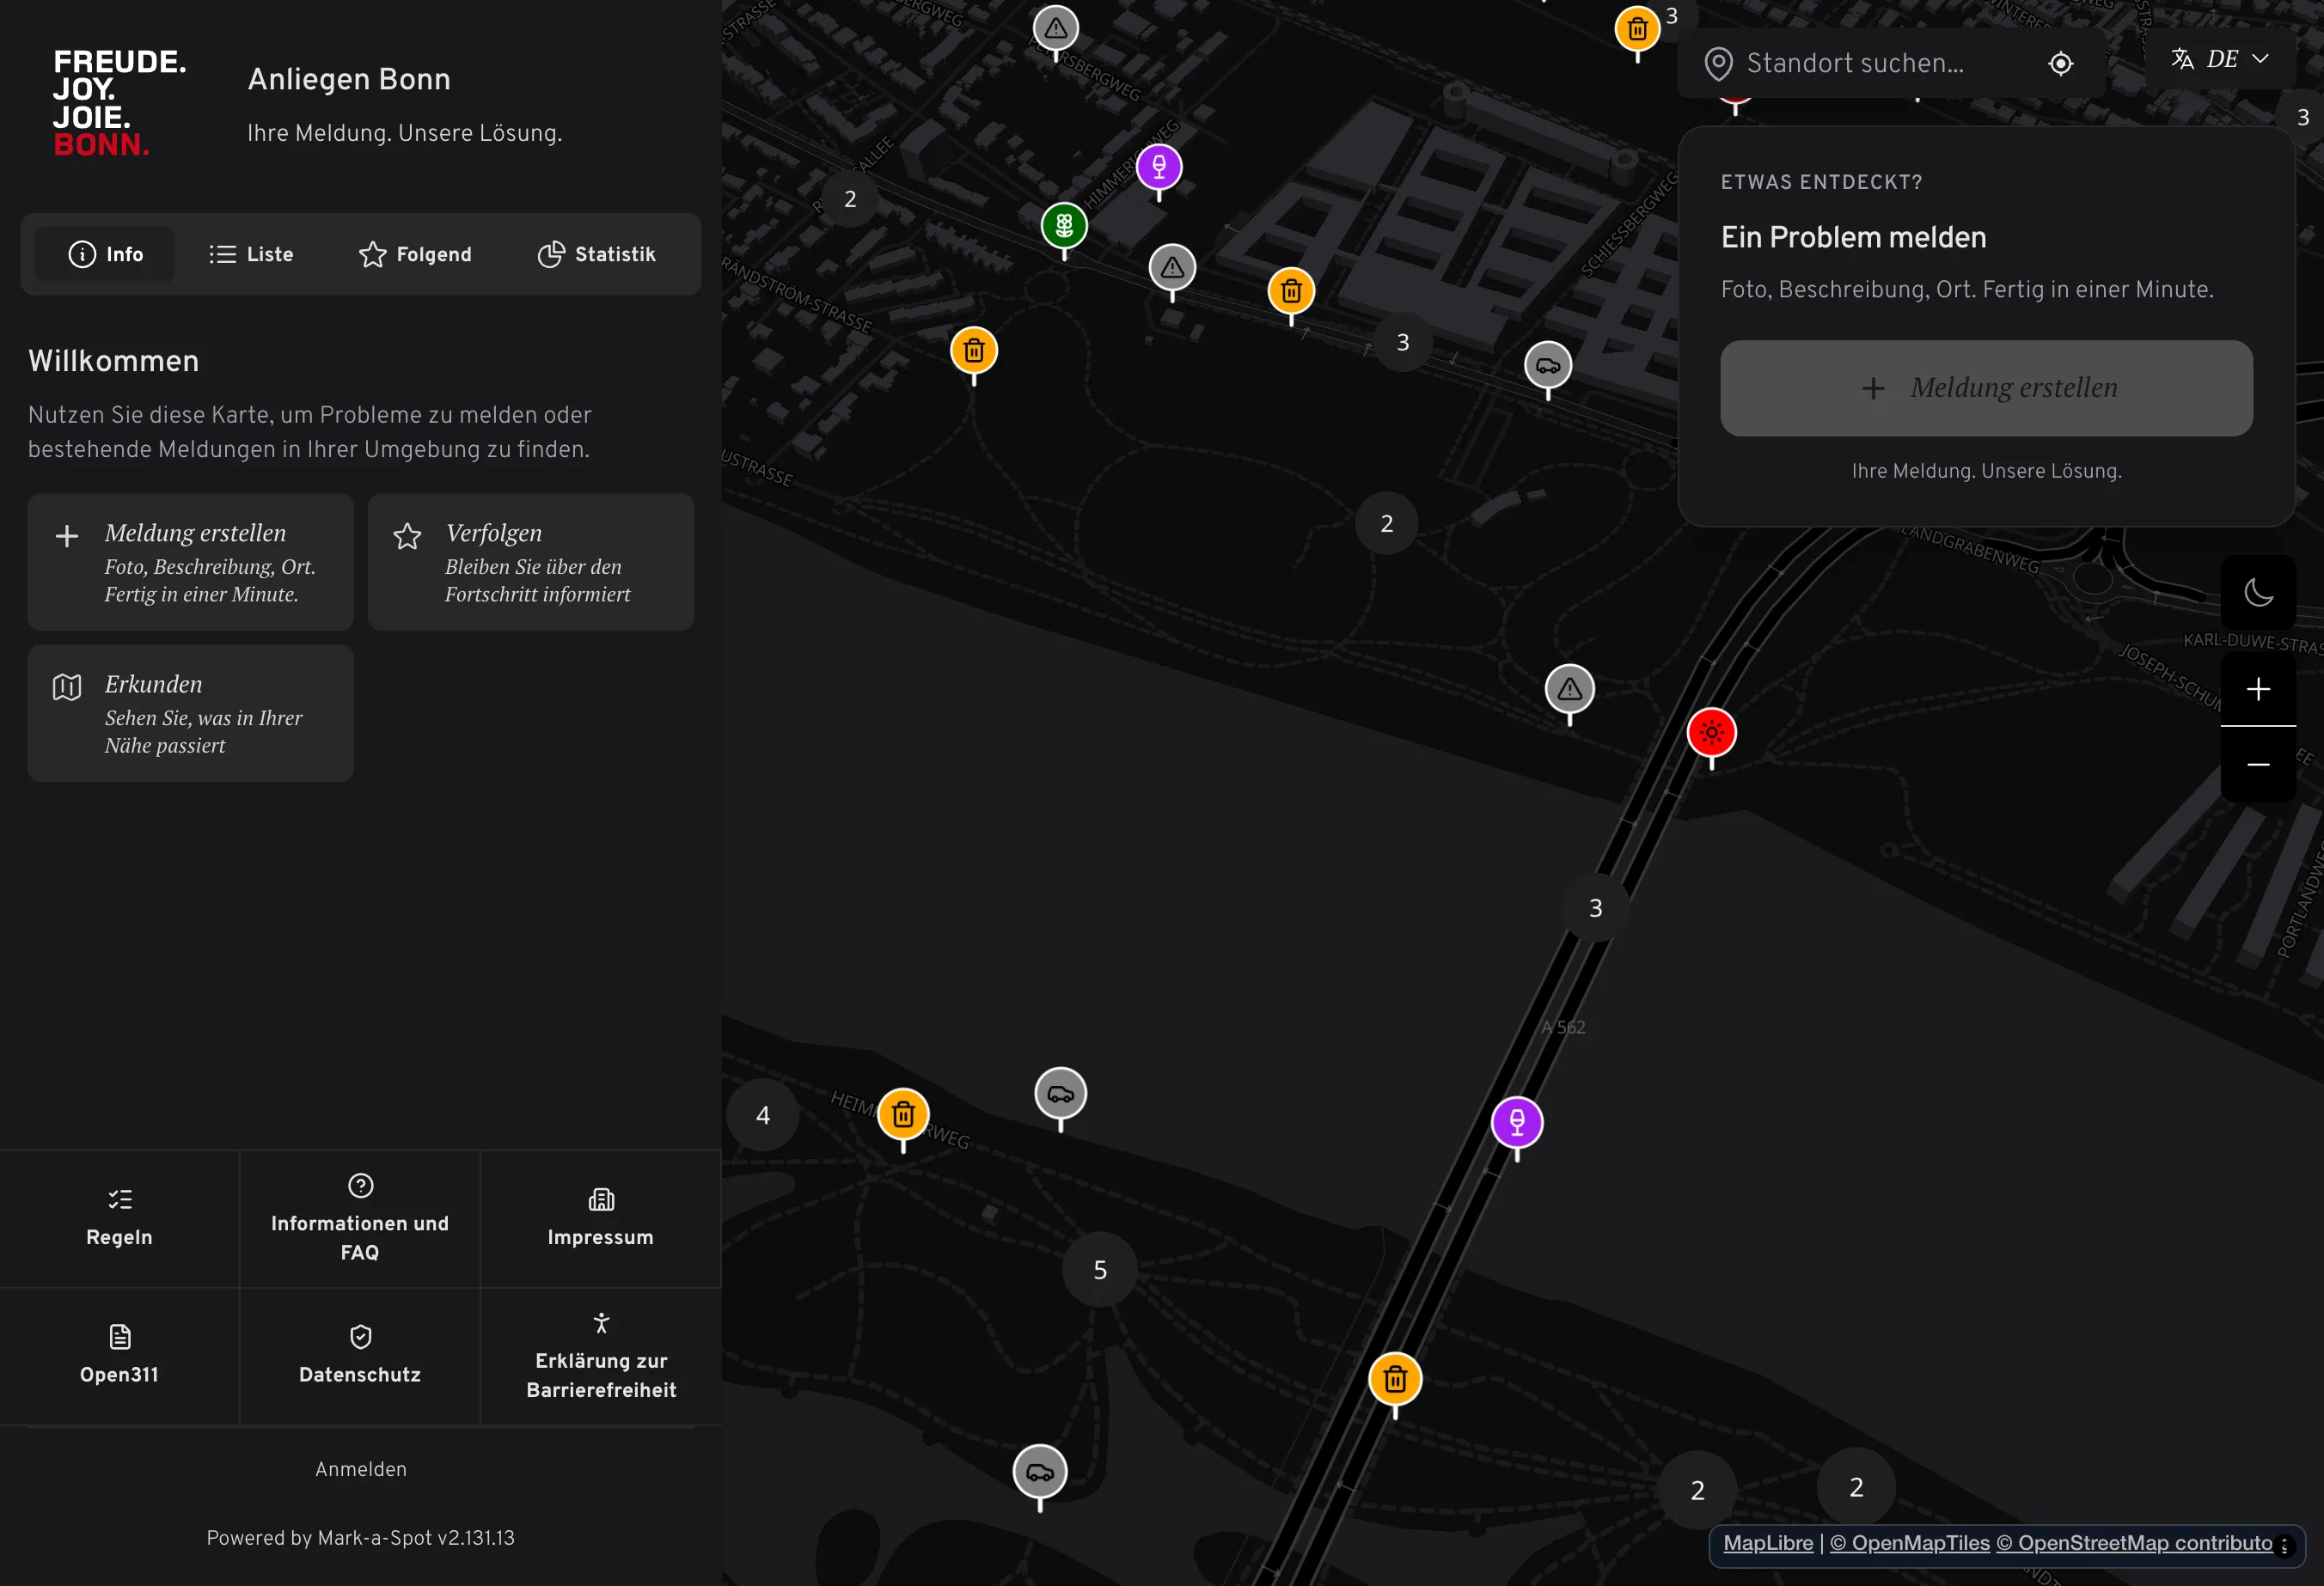The width and height of the screenshot is (2324, 1586).
Task: Open the Liste tab
Action: [250, 253]
